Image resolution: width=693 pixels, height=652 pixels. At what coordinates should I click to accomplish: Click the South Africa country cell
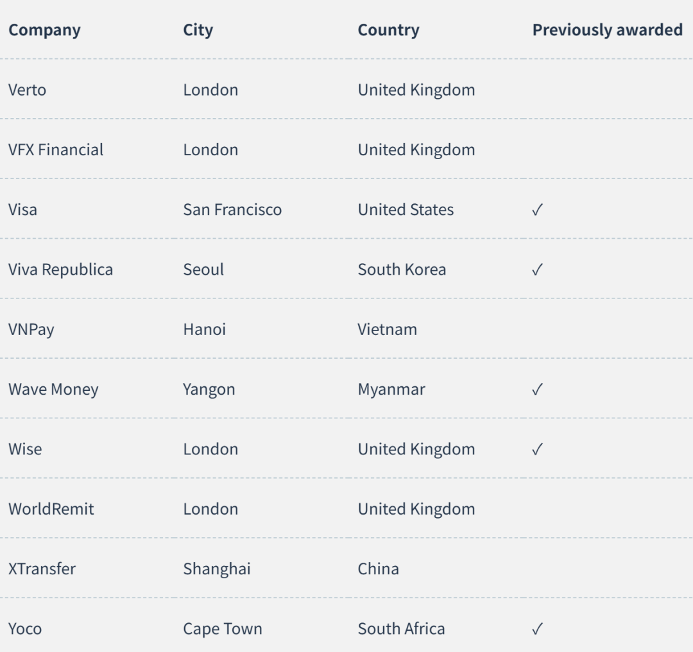point(401,628)
